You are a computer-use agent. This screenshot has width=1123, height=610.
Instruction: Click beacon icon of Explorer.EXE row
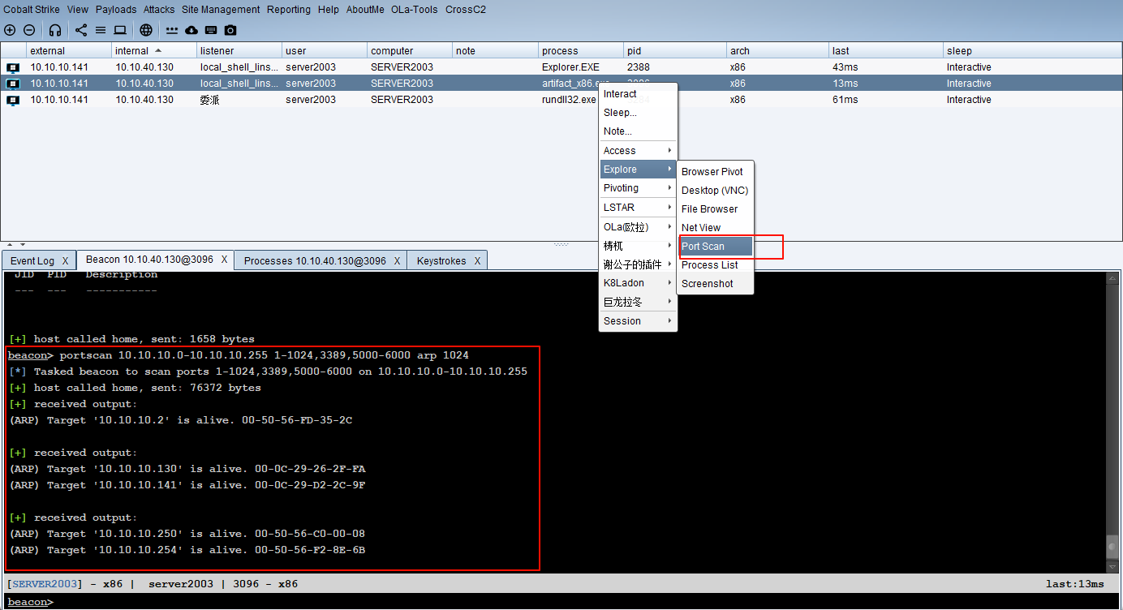pos(13,67)
